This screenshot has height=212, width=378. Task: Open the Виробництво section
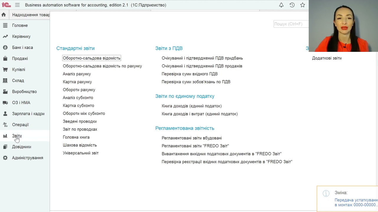pos(25,92)
